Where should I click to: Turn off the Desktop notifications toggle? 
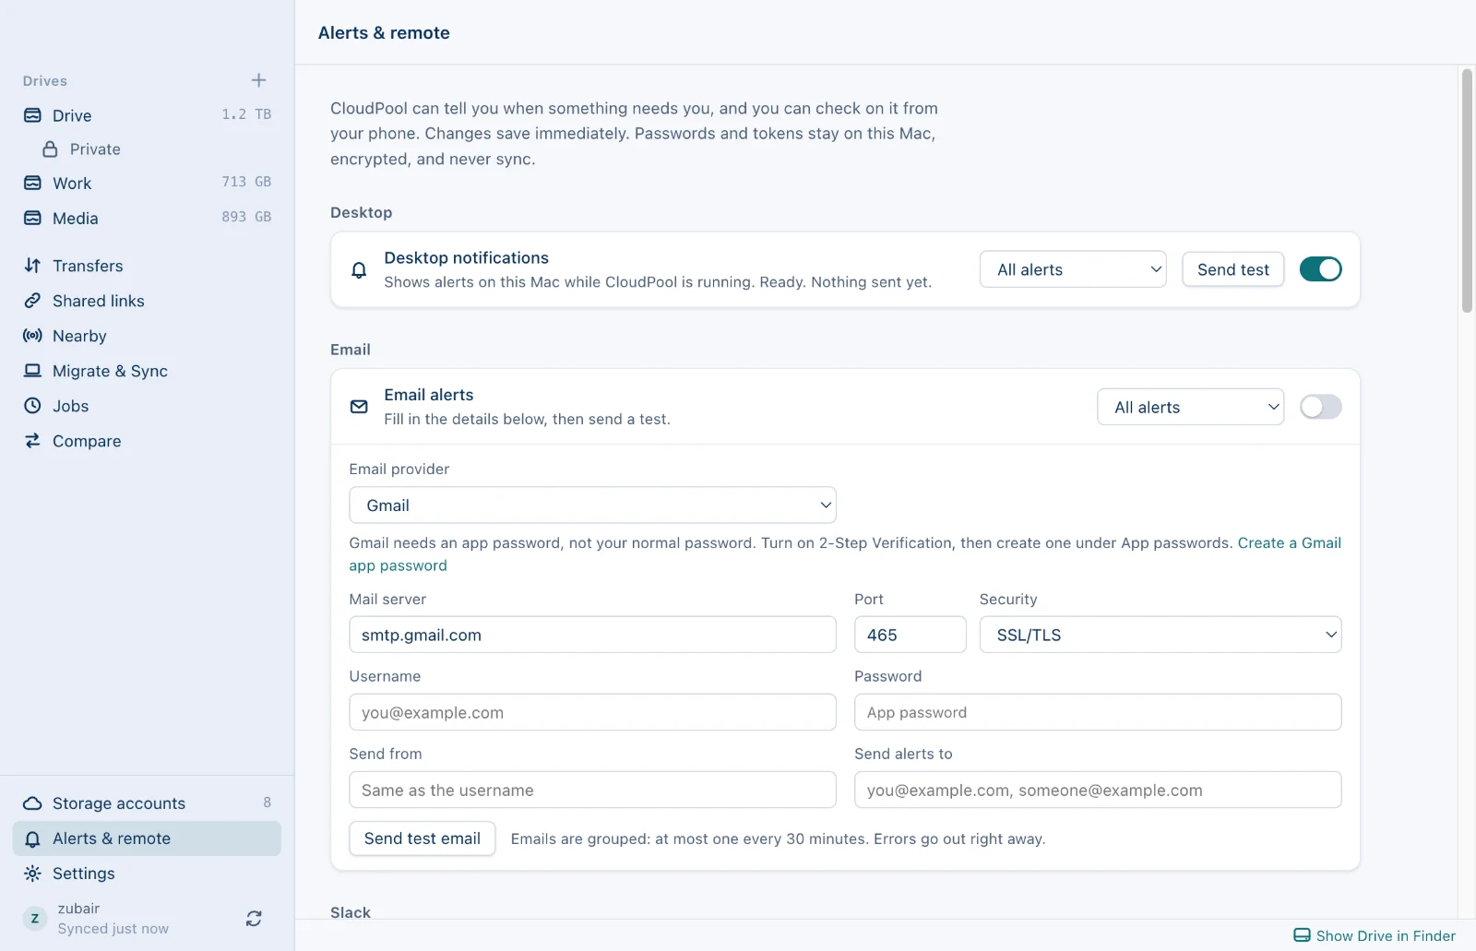pyautogui.click(x=1320, y=269)
